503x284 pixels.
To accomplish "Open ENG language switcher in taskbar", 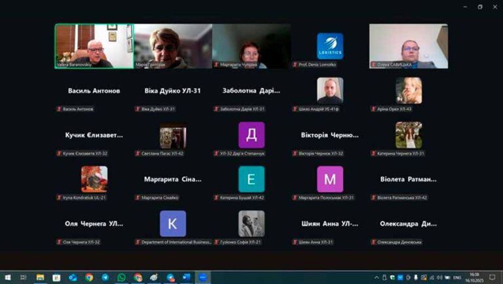I will point(457,277).
